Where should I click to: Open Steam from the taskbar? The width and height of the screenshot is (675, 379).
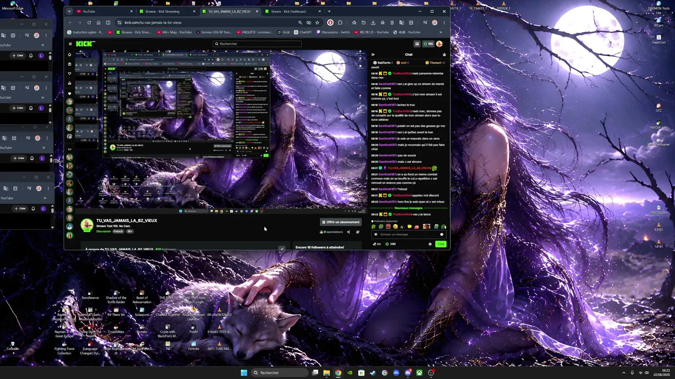tap(373, 373)
